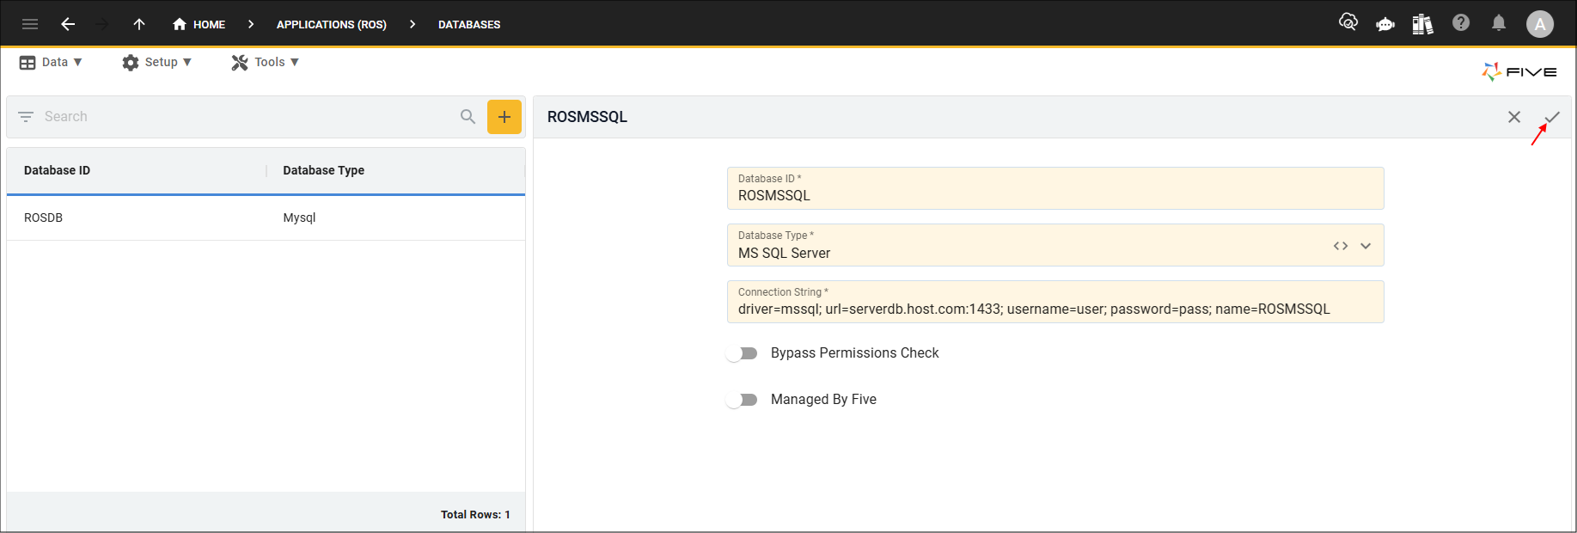Select the ROSDB row

pyautogui.click(x=266, y=217)
